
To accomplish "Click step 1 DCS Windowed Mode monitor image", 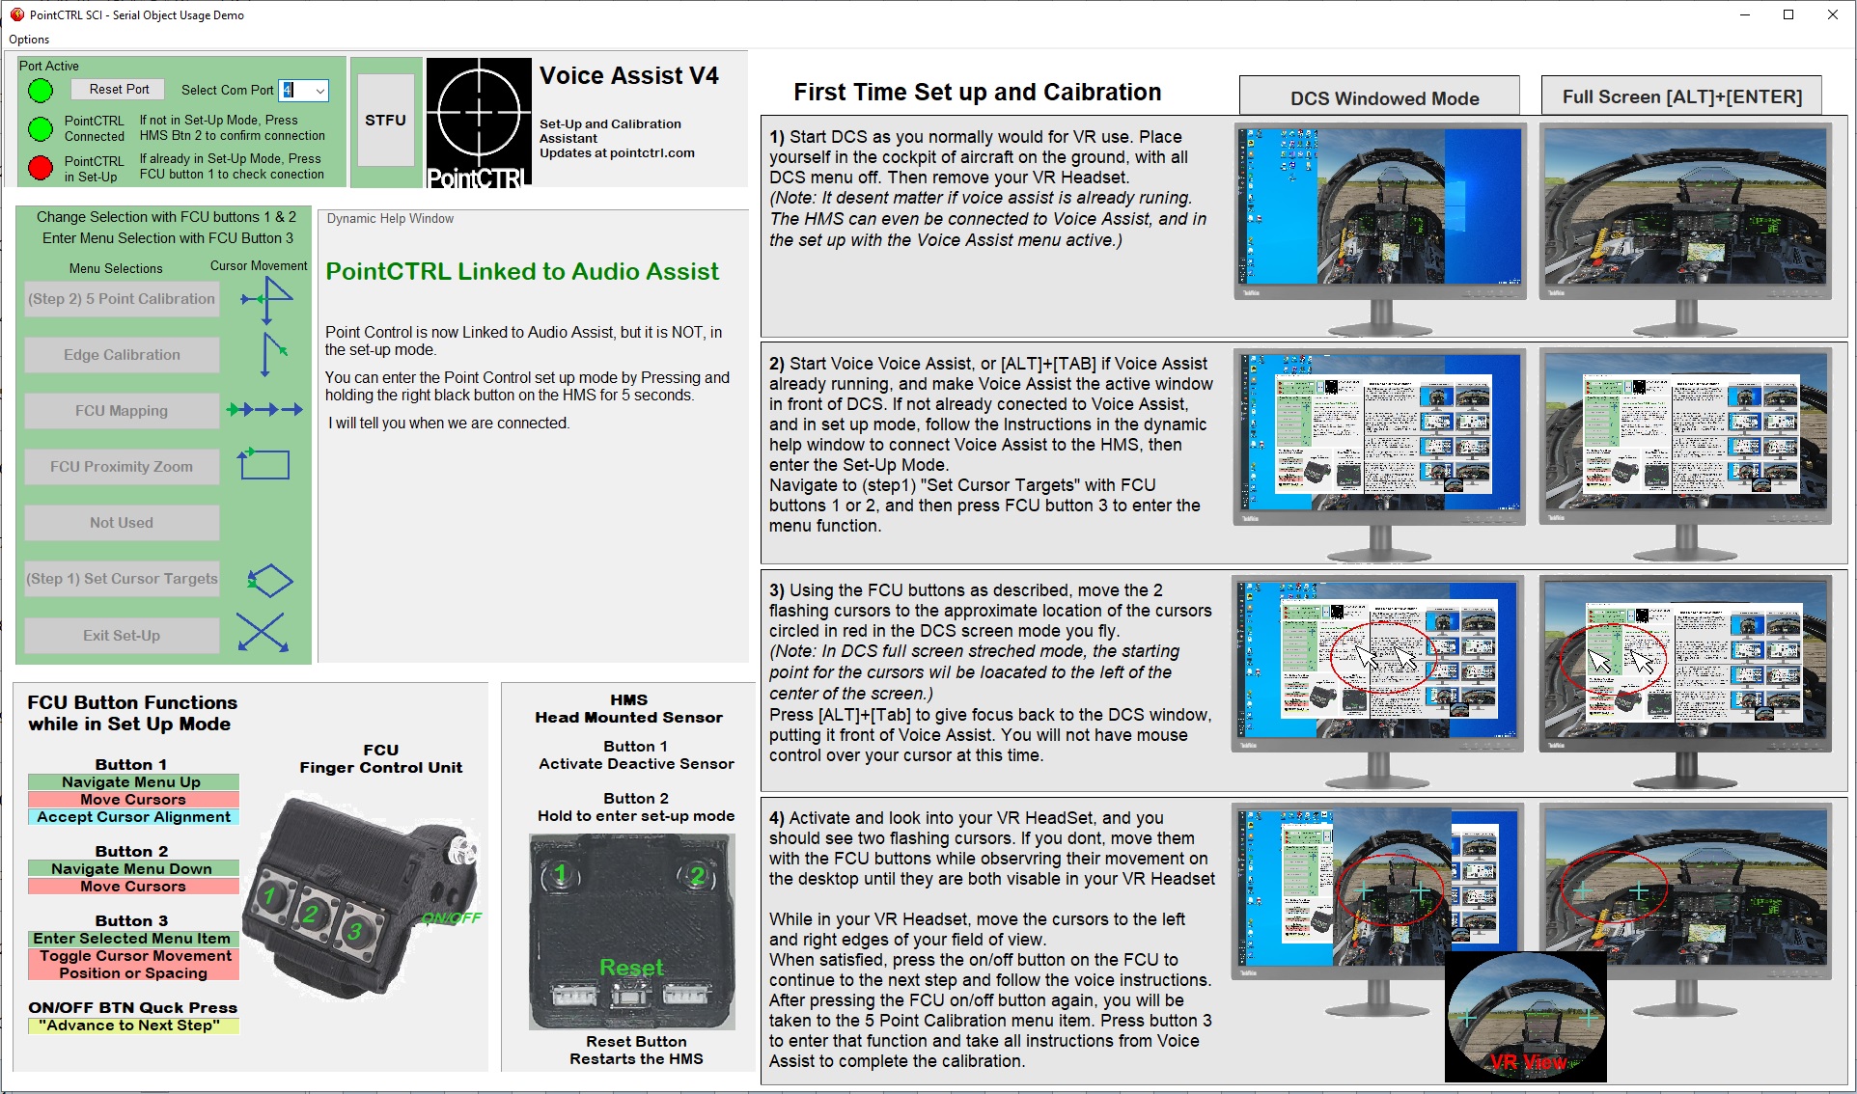I will click(x=1380, y=230).
